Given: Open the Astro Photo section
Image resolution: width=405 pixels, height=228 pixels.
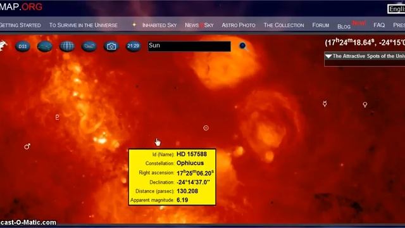Looking at the screenshot, I should [239, 25].
